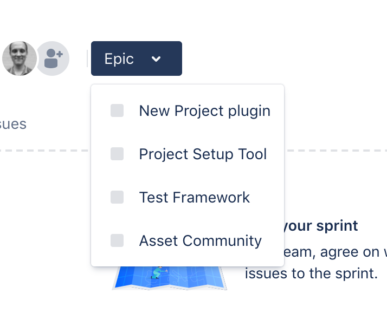Viewport: 387px width, 326px height.
Task: Click the 'Epic' label text
Action: (119, 59)
